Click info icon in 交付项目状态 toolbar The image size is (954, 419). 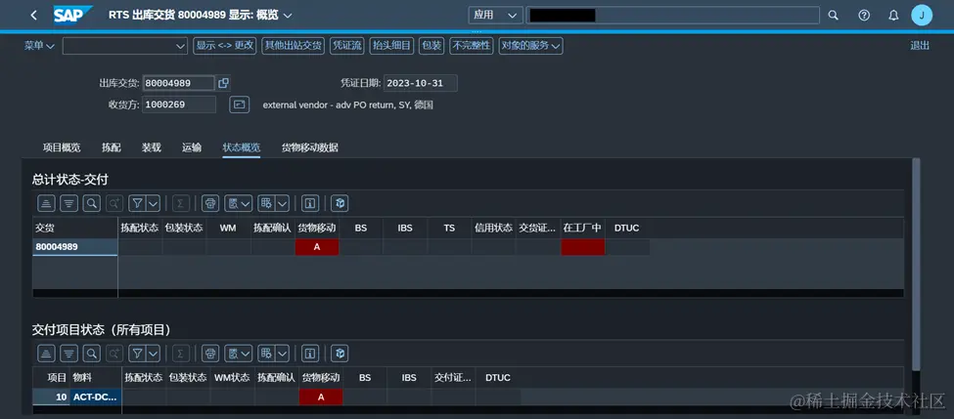pyautogui.click(x=310, y=353)
